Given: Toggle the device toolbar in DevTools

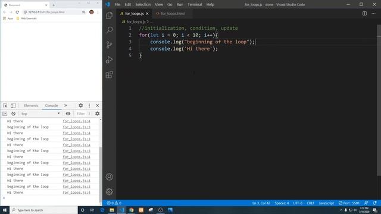Looking at the screenshot, I should 13,106.
